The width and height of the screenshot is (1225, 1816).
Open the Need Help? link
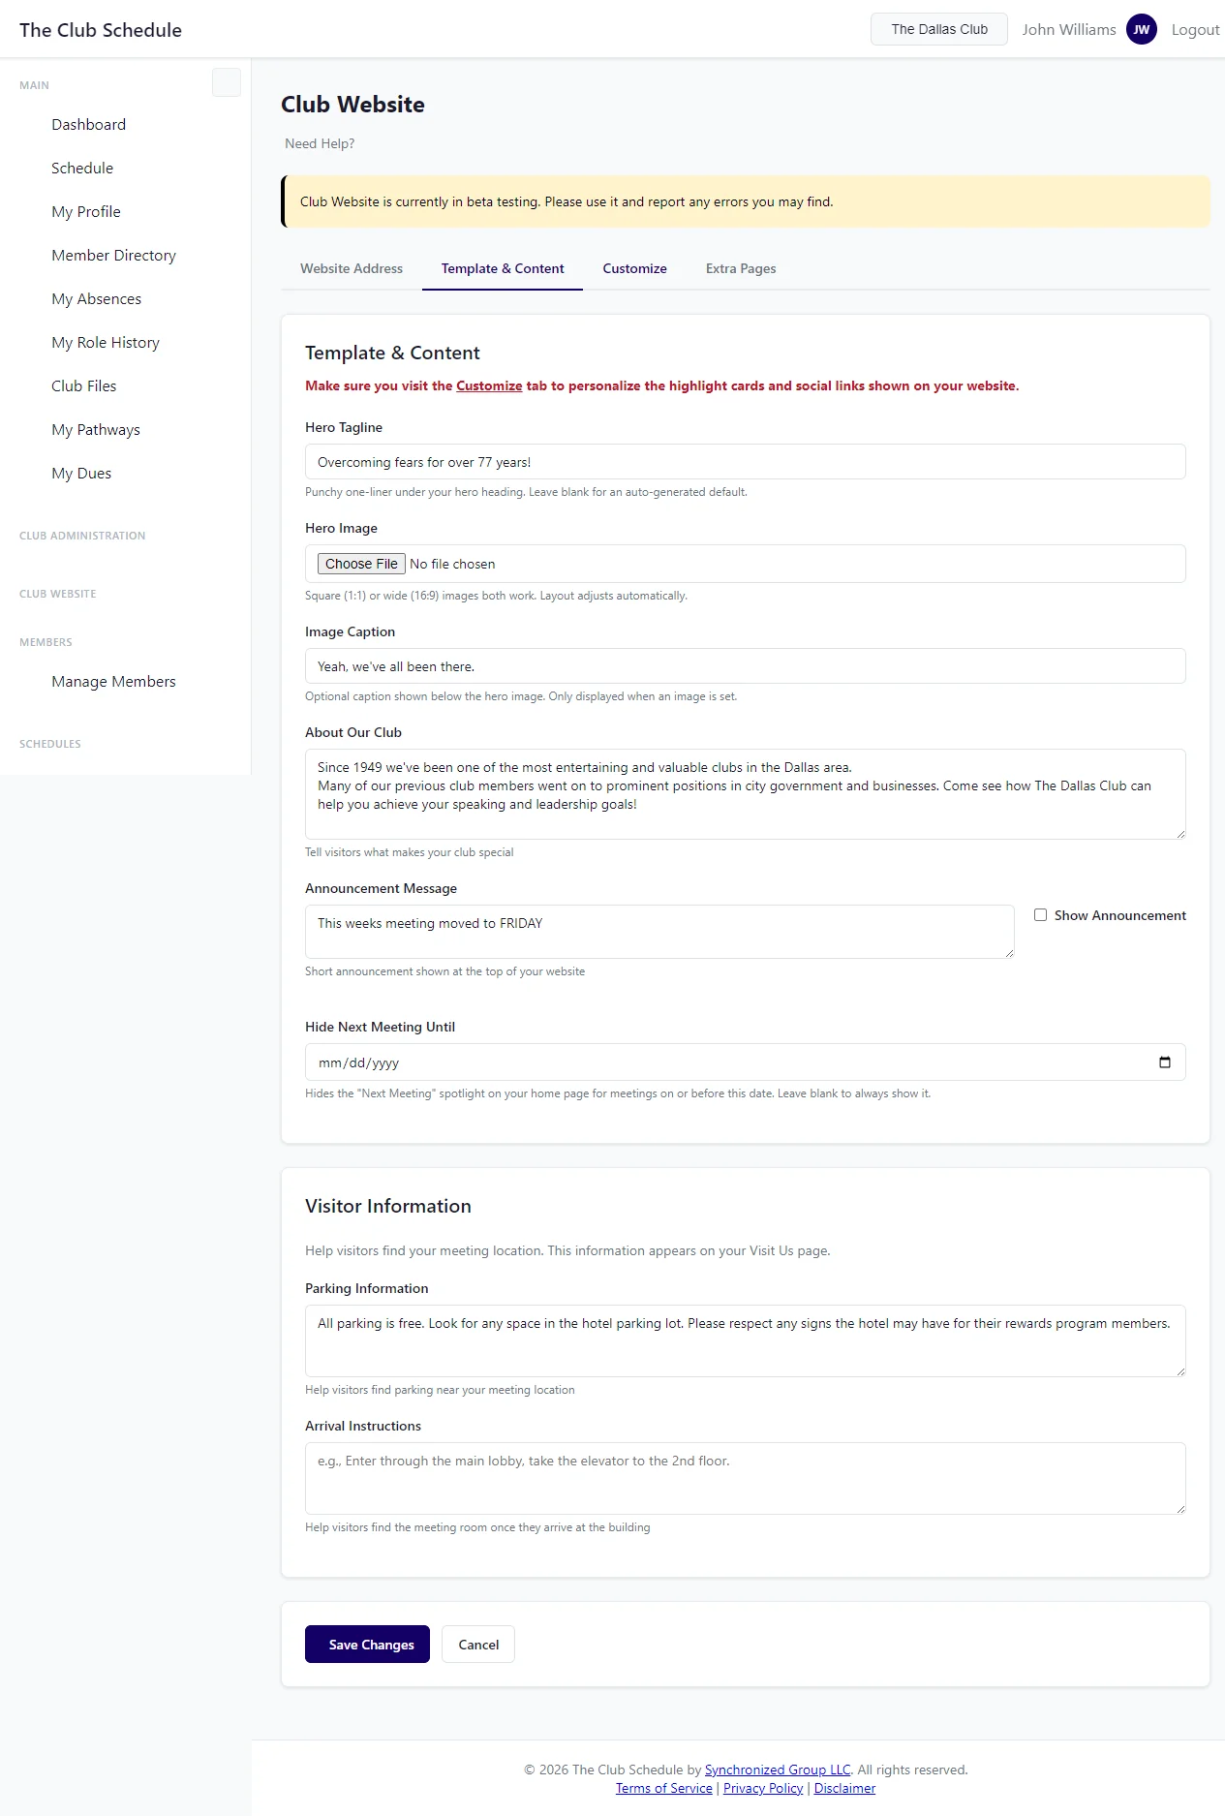point(320,143)
